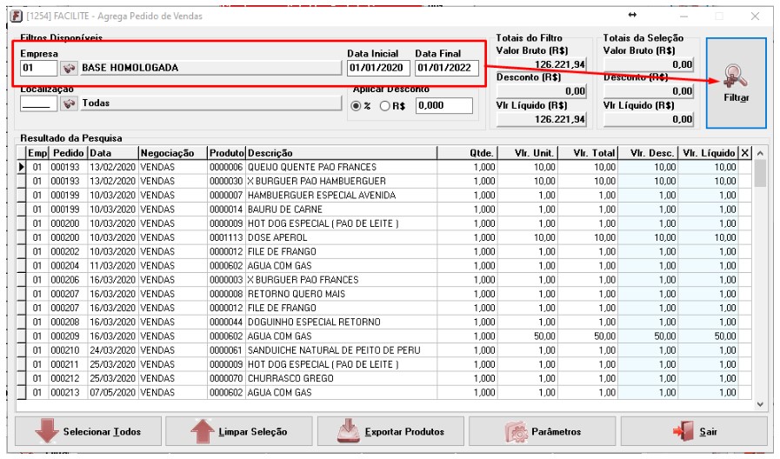Click the Vlr. Desc. column header
780x459 pixels.
648,153
